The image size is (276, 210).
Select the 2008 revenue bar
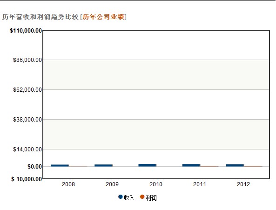point(60,165)
